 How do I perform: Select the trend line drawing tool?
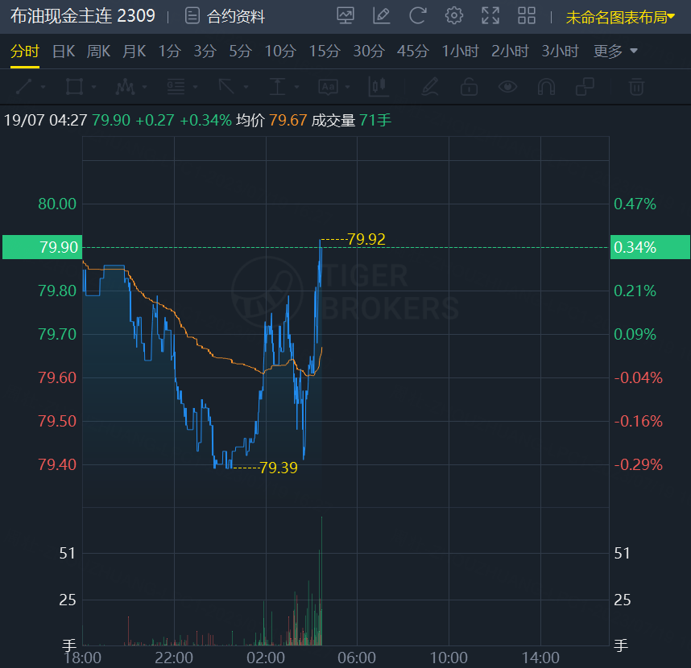tap(24, 87)
